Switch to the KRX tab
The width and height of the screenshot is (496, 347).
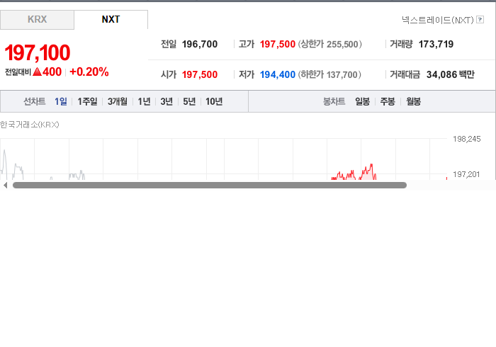[x=37, y=20]
